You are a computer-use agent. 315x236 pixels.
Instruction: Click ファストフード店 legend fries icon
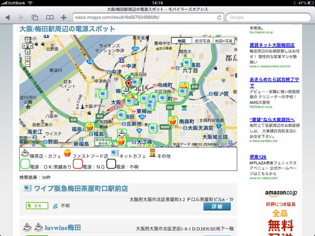point(67,153)
